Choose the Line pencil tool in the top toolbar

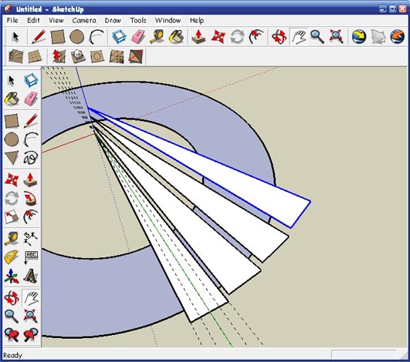click(x=39, y=37)
